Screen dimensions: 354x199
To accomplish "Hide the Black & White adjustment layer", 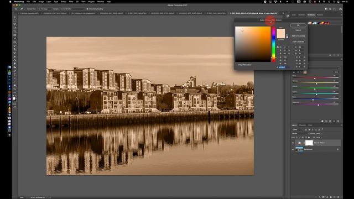I will pyautogui.click(x=293, y=143).
